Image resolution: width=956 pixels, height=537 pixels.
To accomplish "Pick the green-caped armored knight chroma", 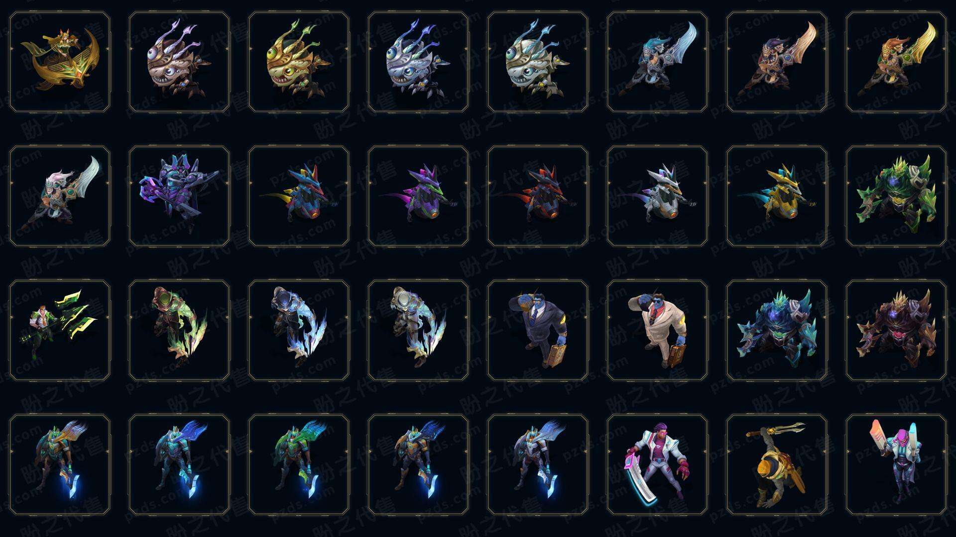I will (299, 464).
